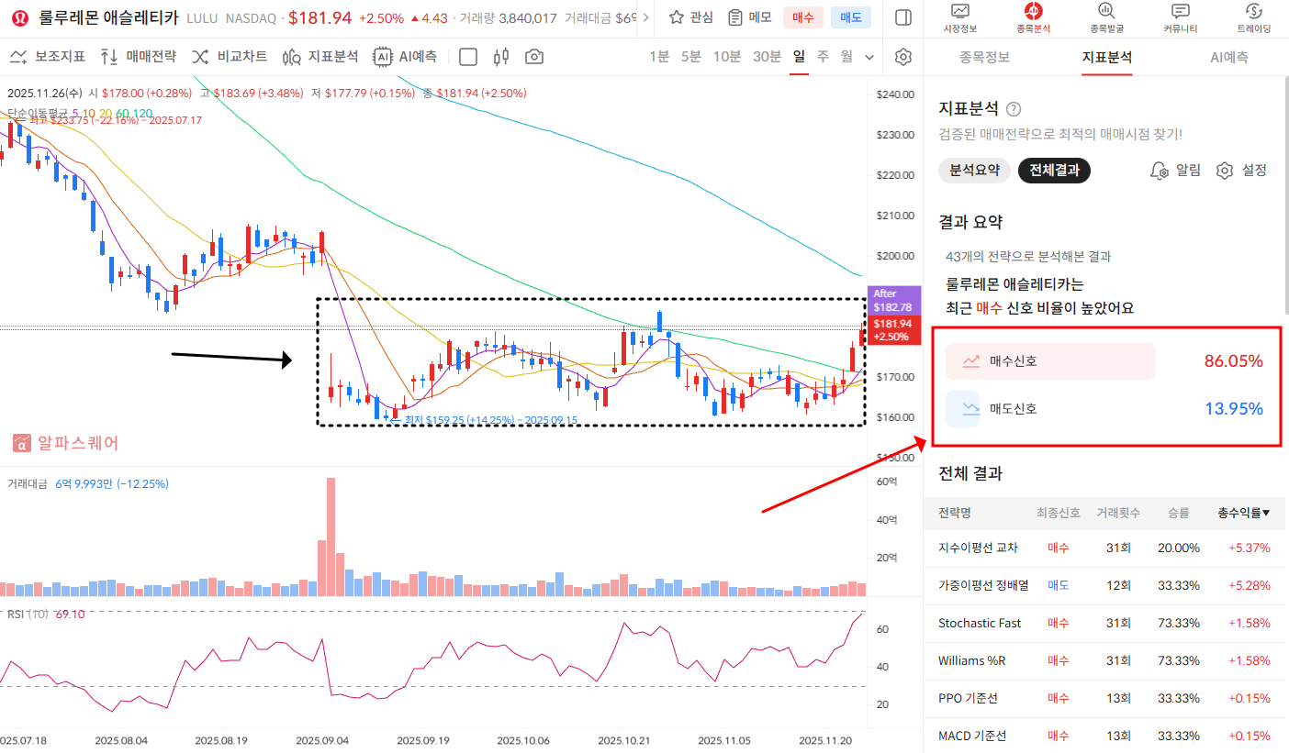
Task: Click the help question mark beside 지표분석
Action: click(1014, 109)
